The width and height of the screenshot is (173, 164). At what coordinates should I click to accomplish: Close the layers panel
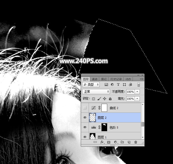pos(142,75)
